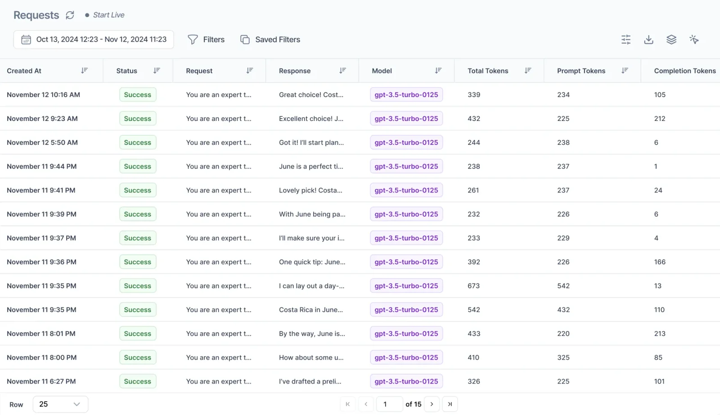Jump to the last page
This screenshot has width=720, height=415.
(450, 404)
